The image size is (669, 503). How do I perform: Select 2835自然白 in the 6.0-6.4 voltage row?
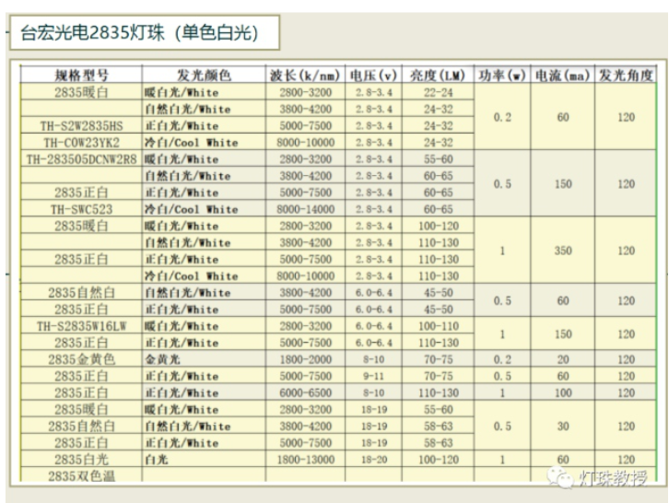[x=81, y=293]
